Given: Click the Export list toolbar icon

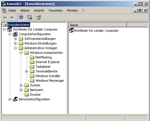Looking at the screenshot, I should pos(30,17).
